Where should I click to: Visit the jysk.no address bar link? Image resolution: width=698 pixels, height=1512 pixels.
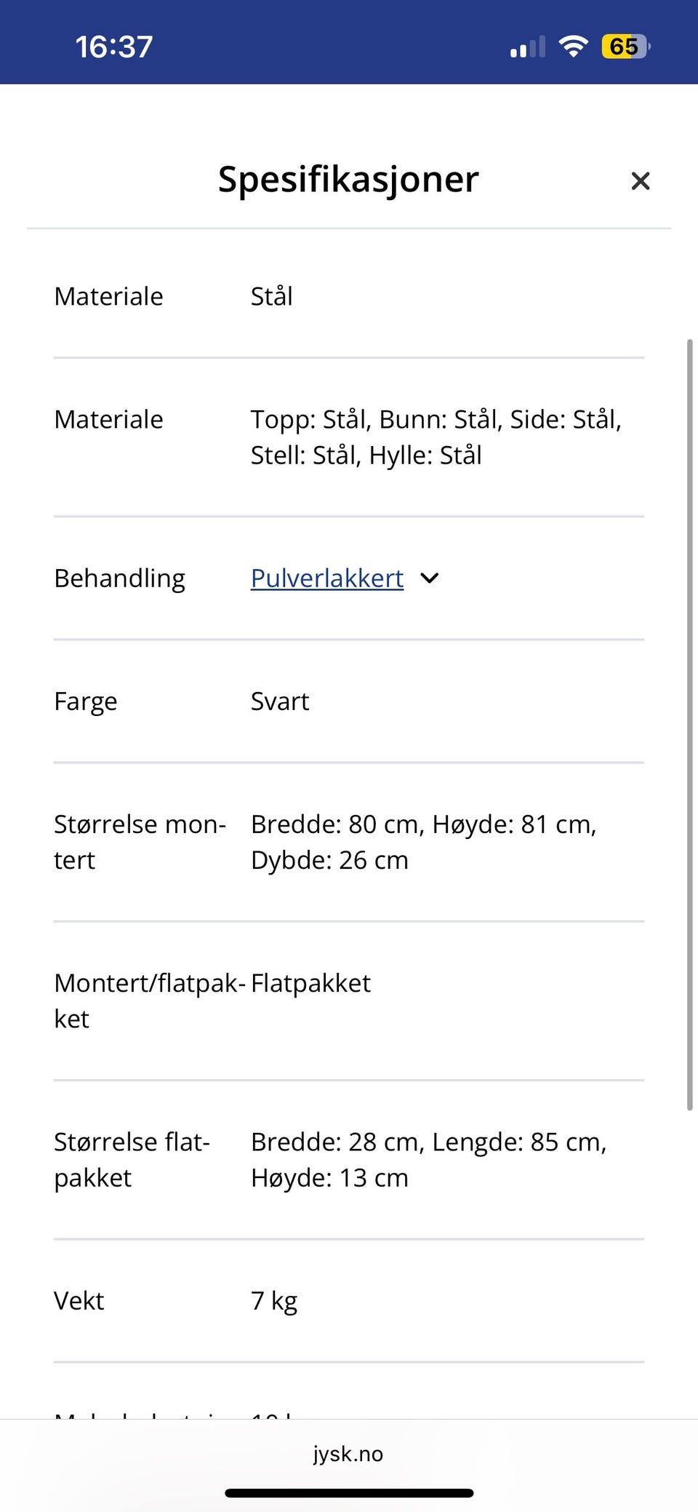tap(348, 1455)
